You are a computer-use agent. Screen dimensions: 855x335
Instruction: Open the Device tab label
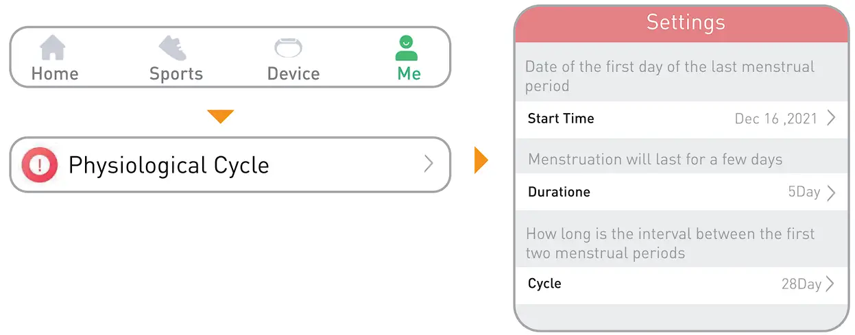point(293,73)
